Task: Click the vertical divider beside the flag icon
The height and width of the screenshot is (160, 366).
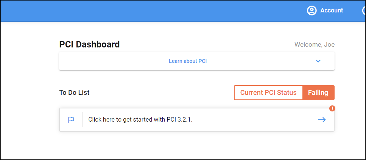Action: click(x=82, y=120)
